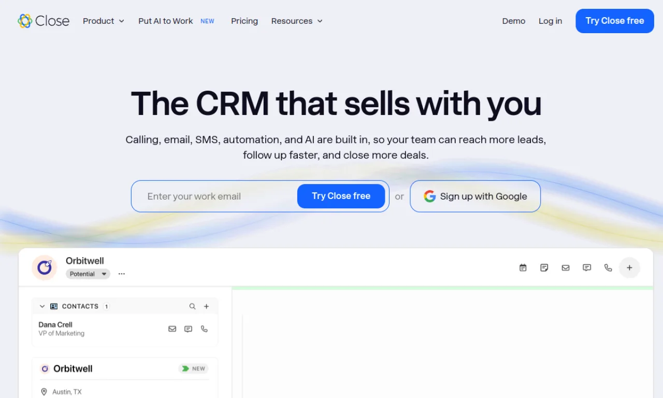Click the Orbitwell round logo avatar
Viewport: 663px width, 398px height.
pos(45,267)
